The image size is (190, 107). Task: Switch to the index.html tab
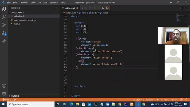point(70,8)
